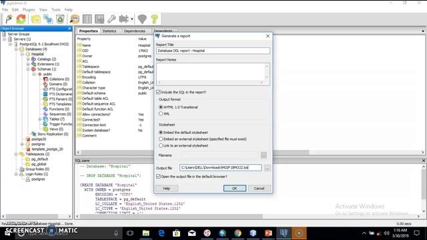Open the Plugins menu
The image size is (427, 240).
coord(29,9)
